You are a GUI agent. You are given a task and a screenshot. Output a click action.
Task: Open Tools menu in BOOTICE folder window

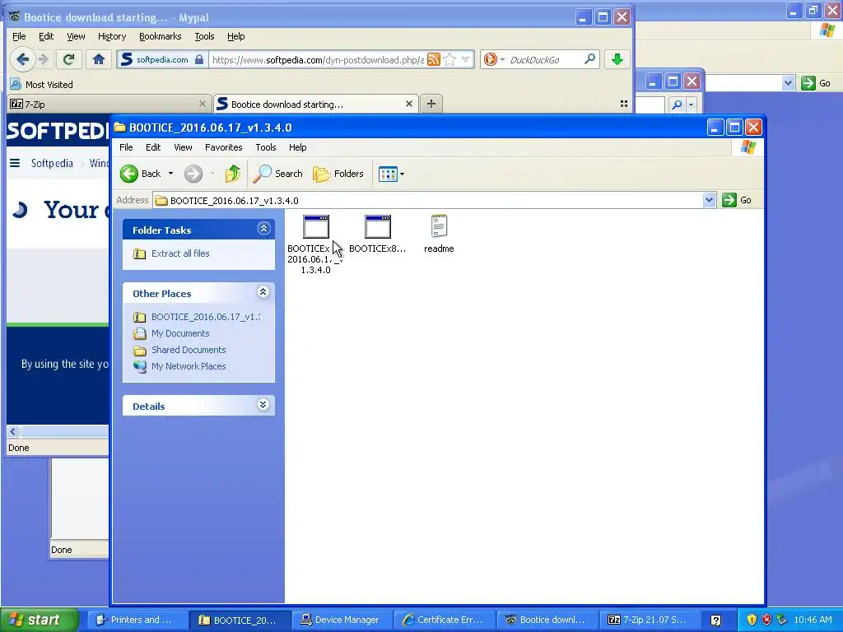coord(266,147)
